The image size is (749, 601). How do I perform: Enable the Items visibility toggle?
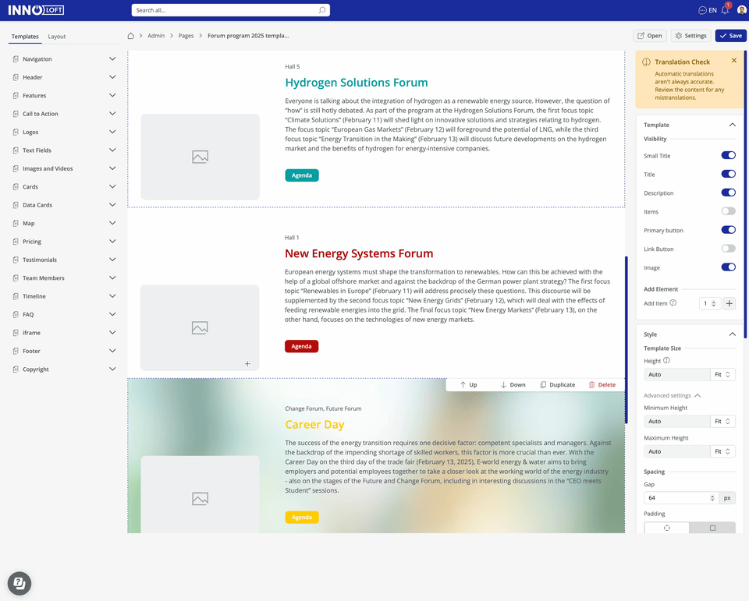(x=727, y=211)
